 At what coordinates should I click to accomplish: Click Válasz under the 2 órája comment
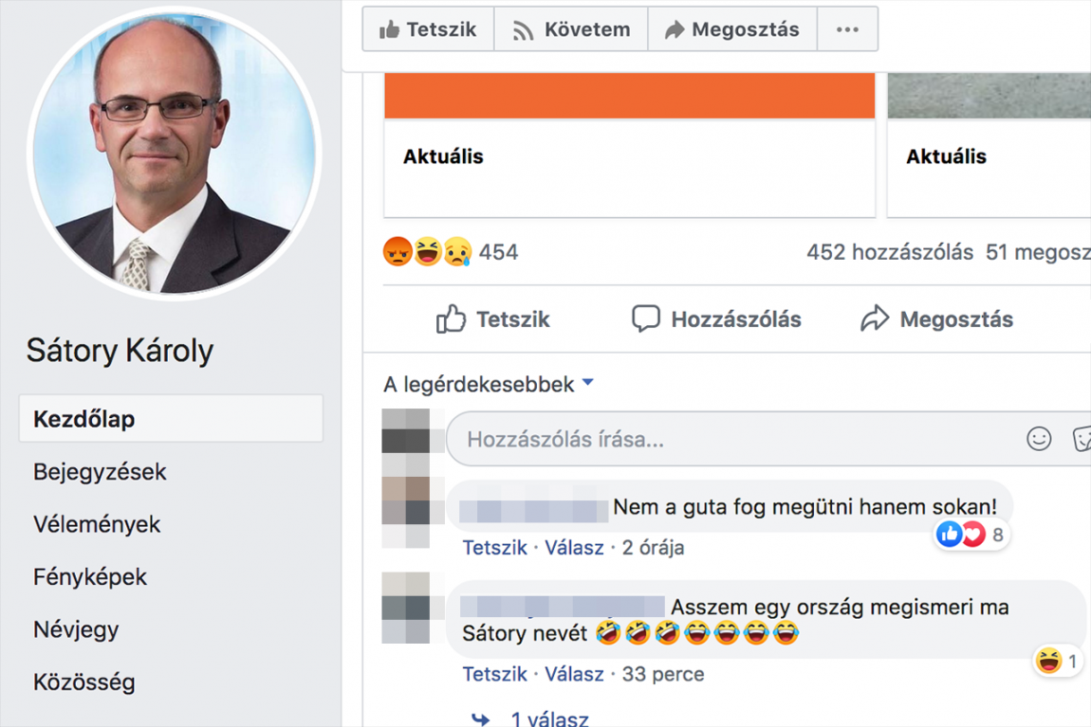point(574,548)
